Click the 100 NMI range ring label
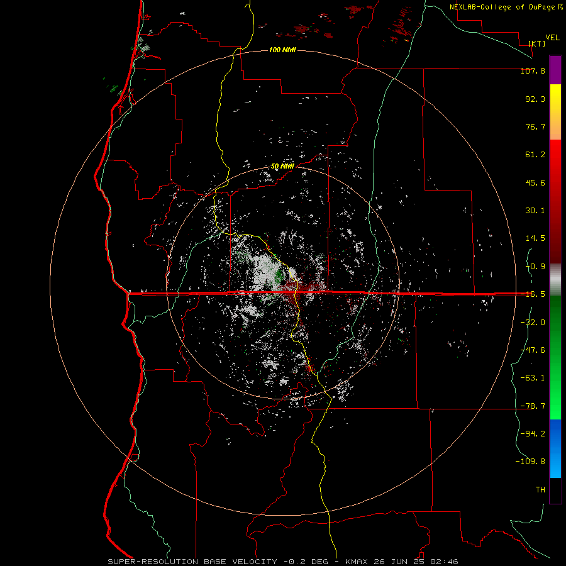 282,50
